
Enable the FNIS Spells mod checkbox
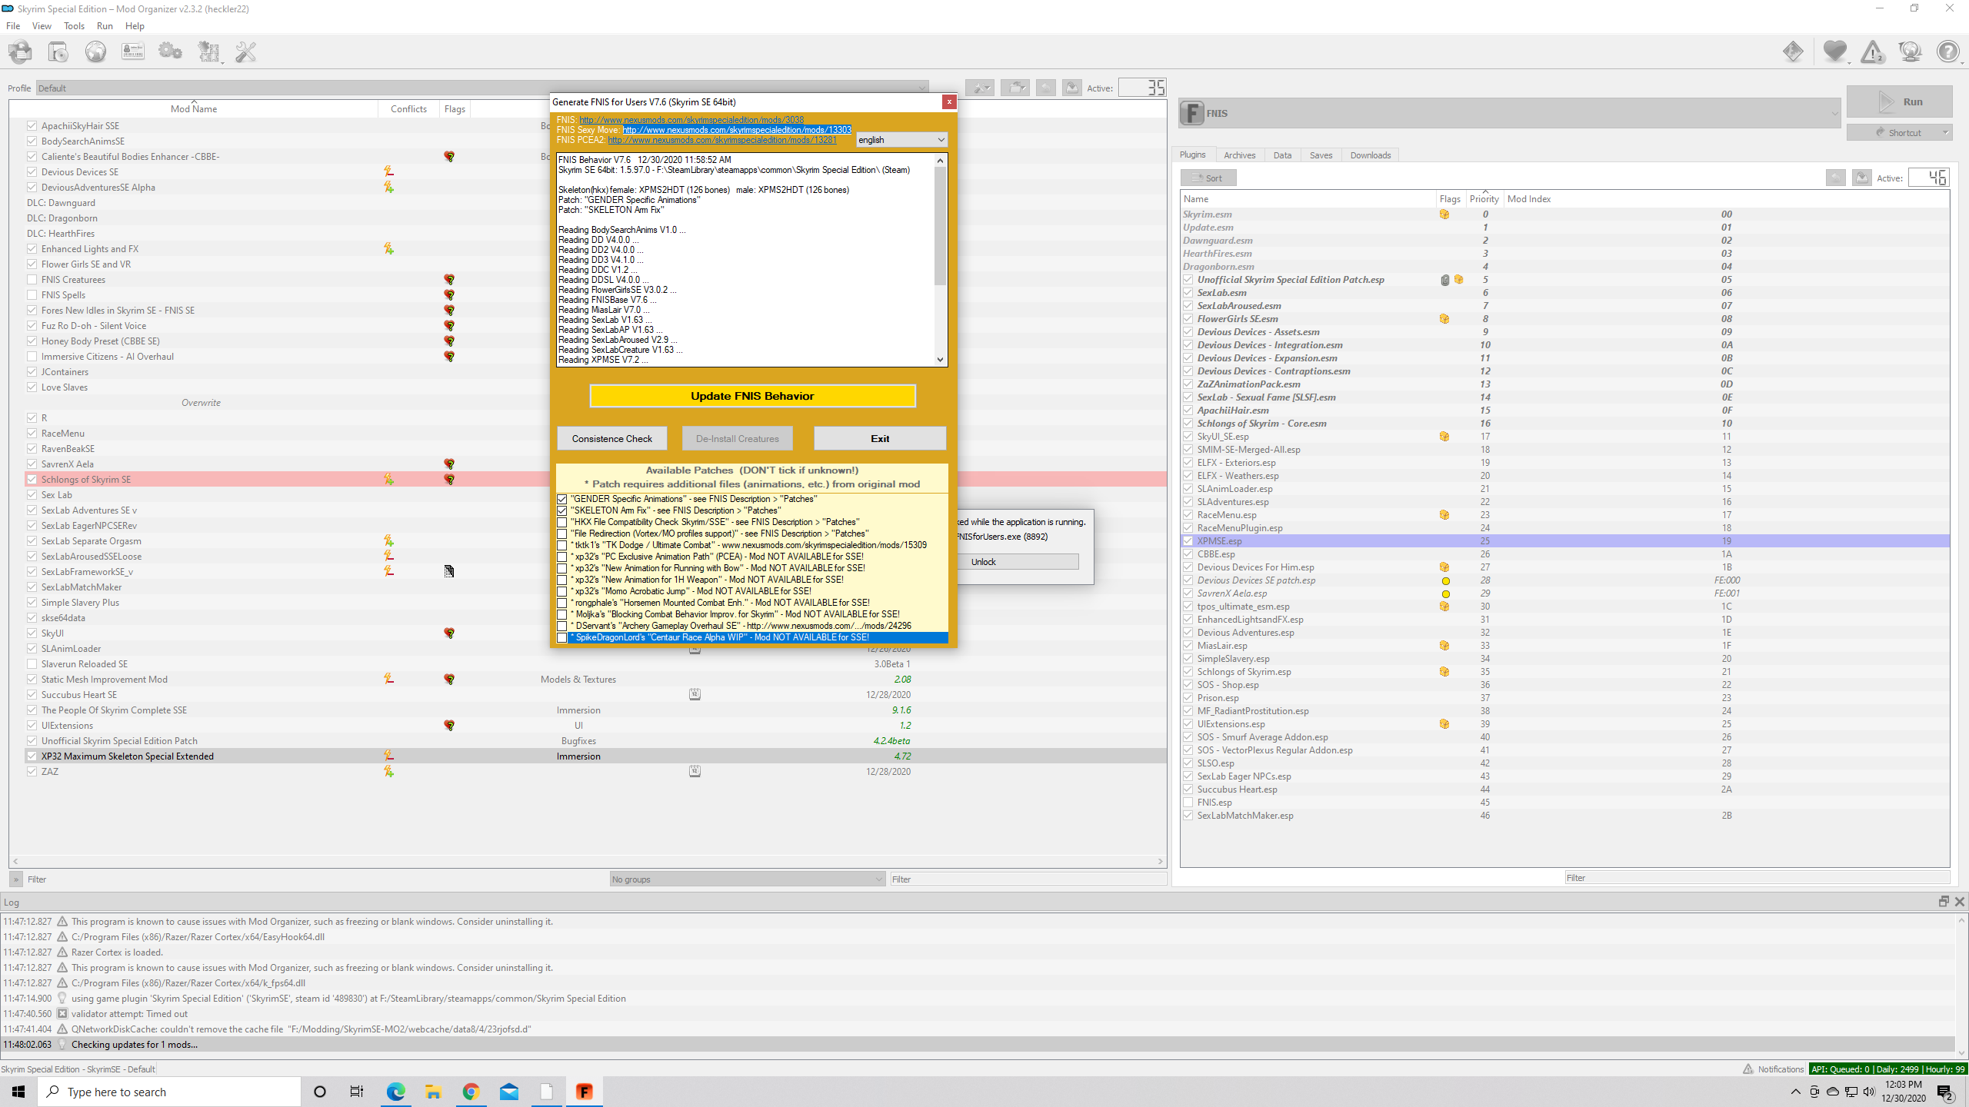coord(32,295)
